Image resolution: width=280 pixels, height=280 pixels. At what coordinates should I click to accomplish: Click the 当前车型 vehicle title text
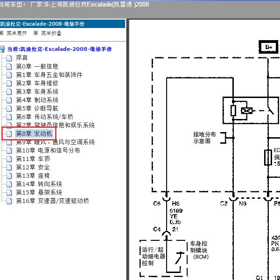tap(75, 4)
